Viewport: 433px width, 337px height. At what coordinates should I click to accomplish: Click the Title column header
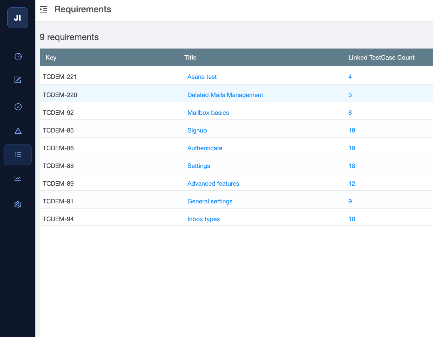(190, 58)
